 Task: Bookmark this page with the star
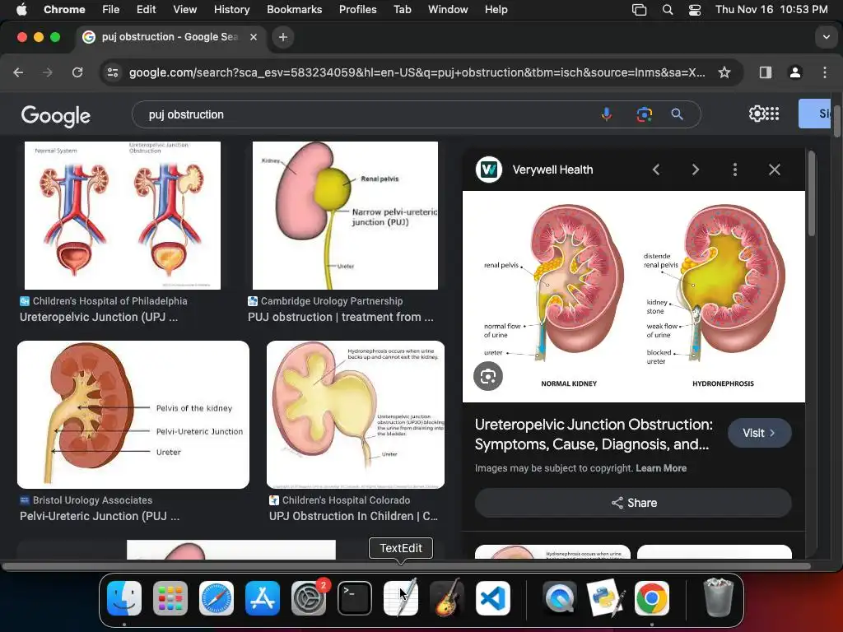tap(724, 72)
